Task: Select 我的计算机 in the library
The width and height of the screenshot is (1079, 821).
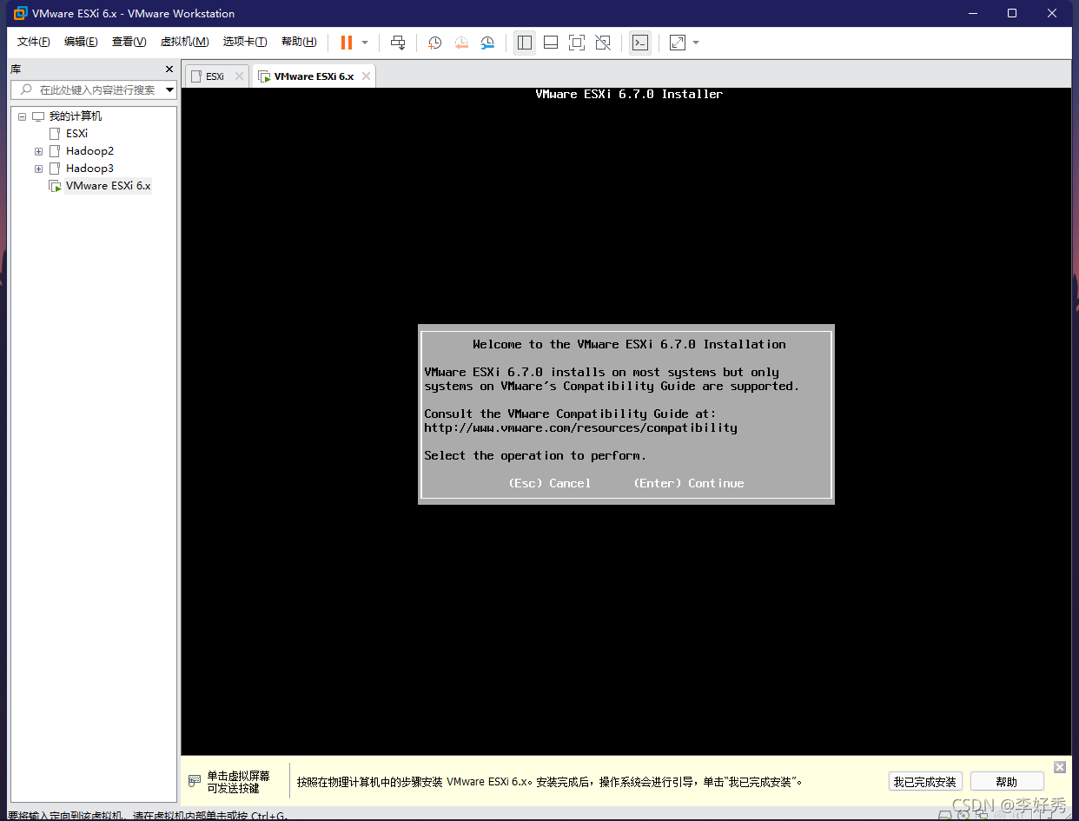Action: 75,116
